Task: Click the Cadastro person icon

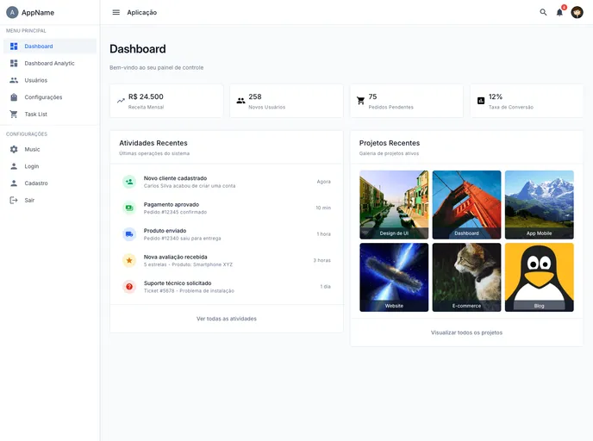Action: (x=14, y=183)
